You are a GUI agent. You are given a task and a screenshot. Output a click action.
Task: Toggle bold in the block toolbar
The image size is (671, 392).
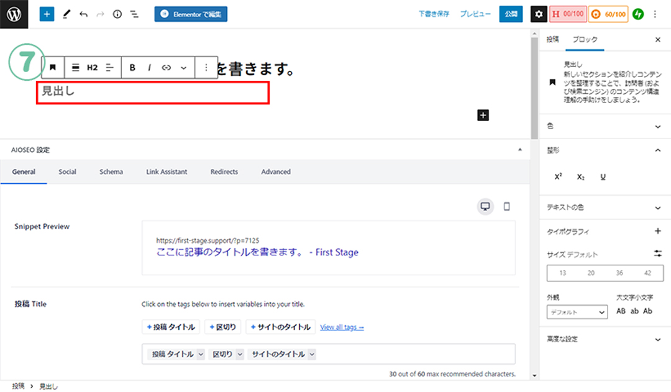132,67
